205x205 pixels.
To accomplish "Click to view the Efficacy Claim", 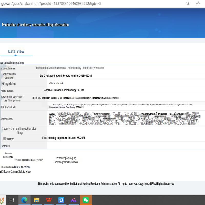I will coord(24,172).
